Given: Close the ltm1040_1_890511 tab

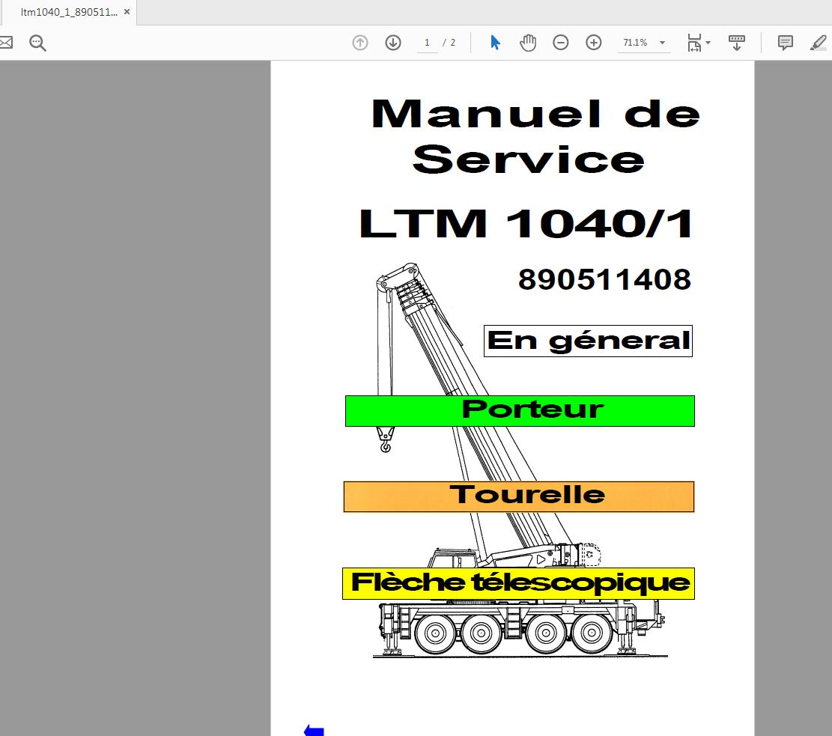Looking at the screenshot, I should click(x=127, y=12).
